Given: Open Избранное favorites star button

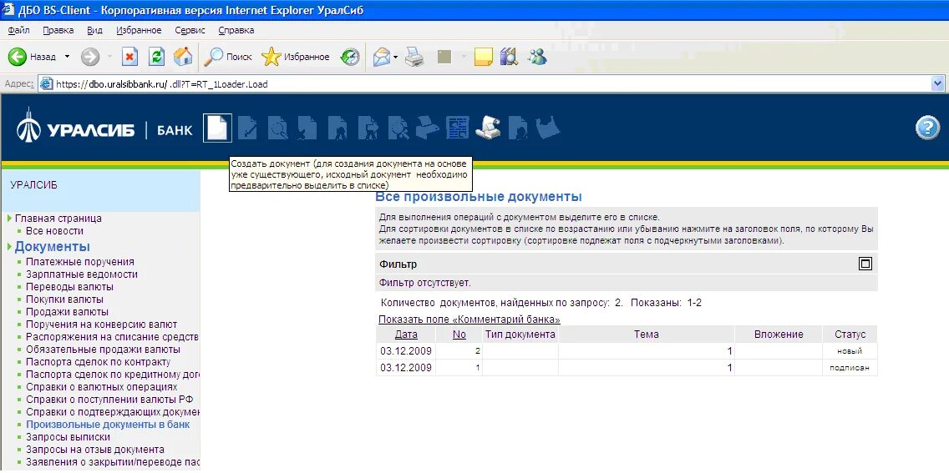Looking at the screenshot, I should coord(296,57).
